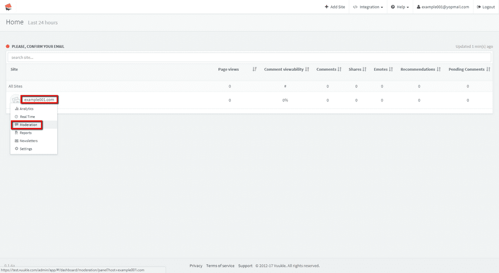Viewport: 499px width, 273px height.
Task: Click the site thumbnail icon beside example001.com
Action: tap(16, 99)
